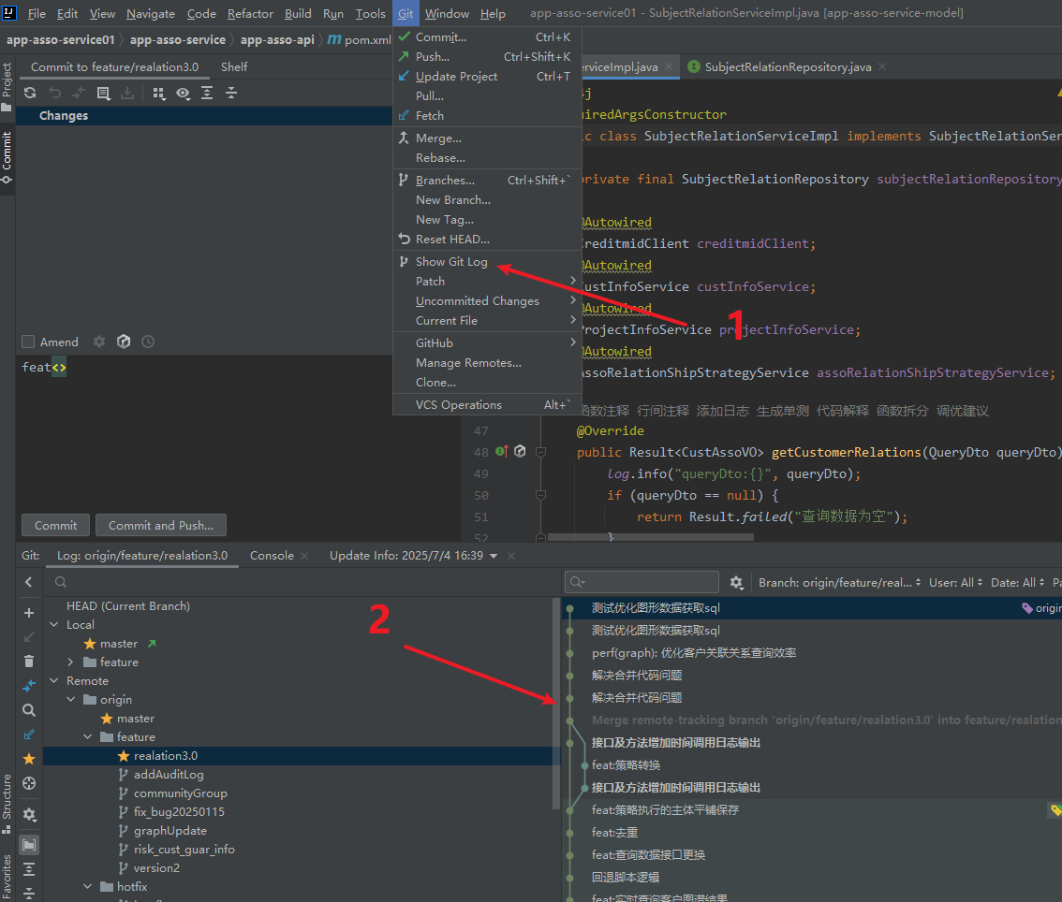Click the Commit and Push... button
1062x902 pixels.
point(161,525)
